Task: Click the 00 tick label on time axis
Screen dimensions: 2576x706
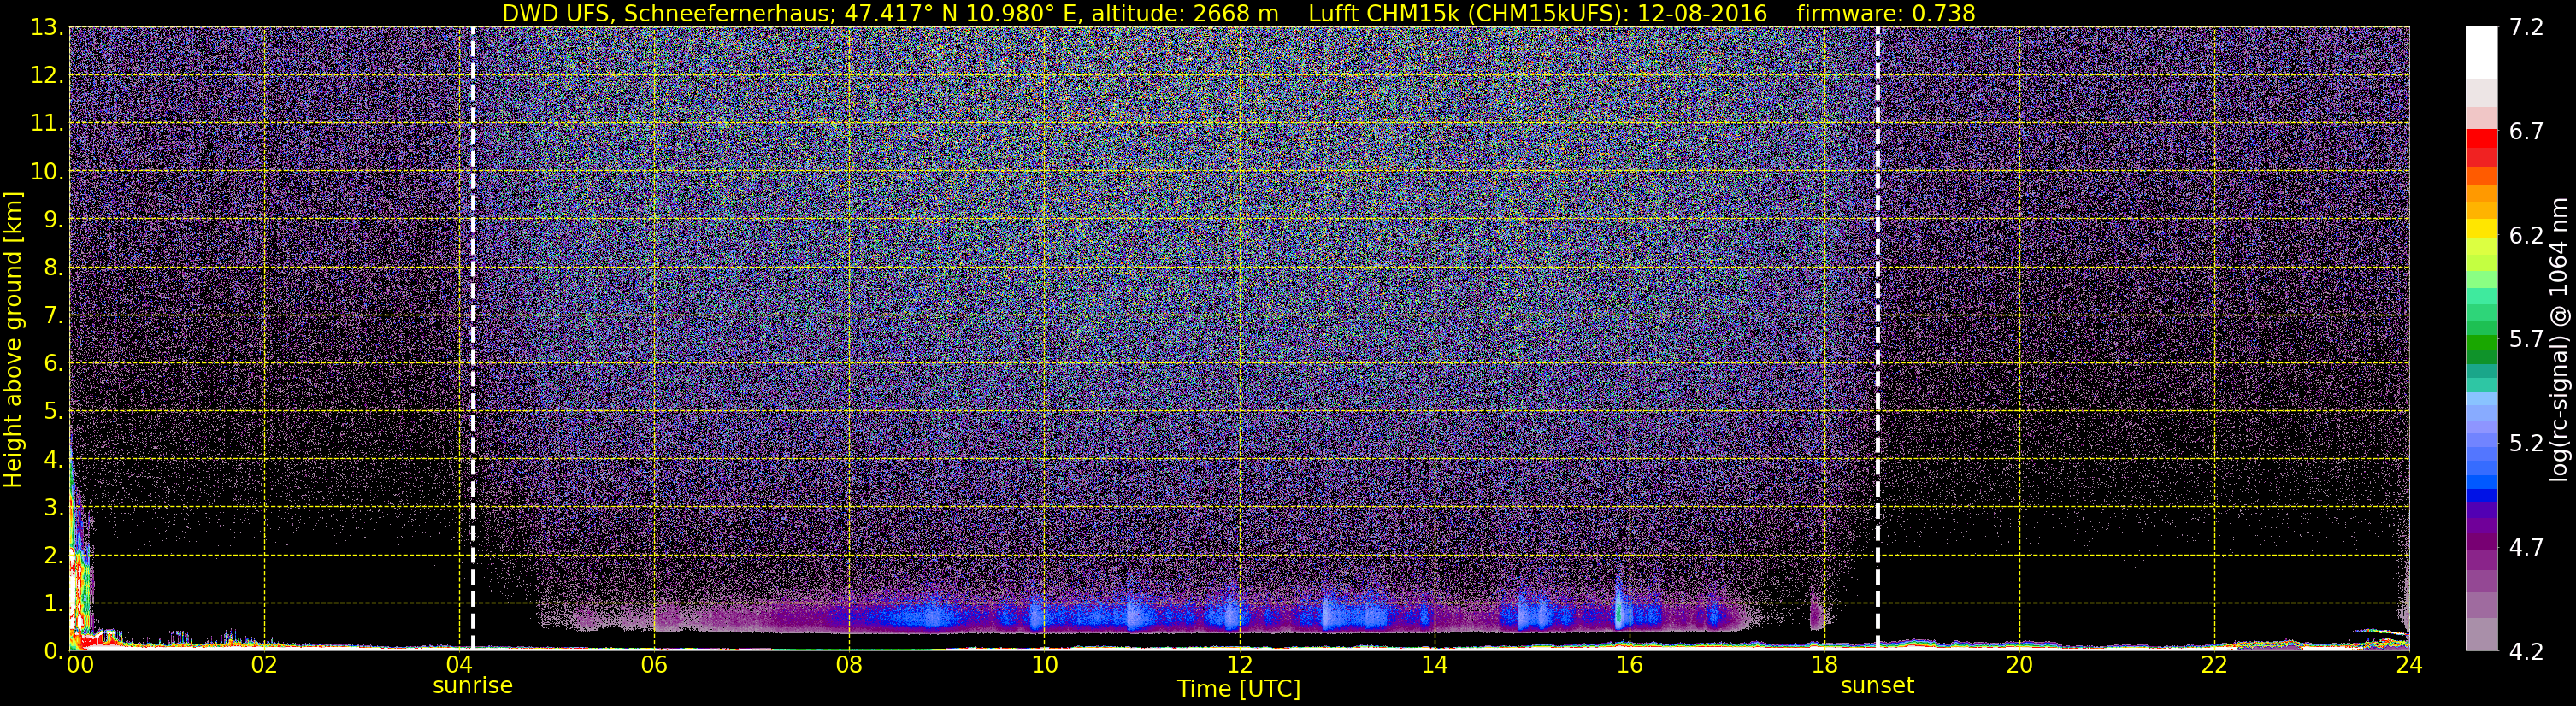Action: coord(79,665)
